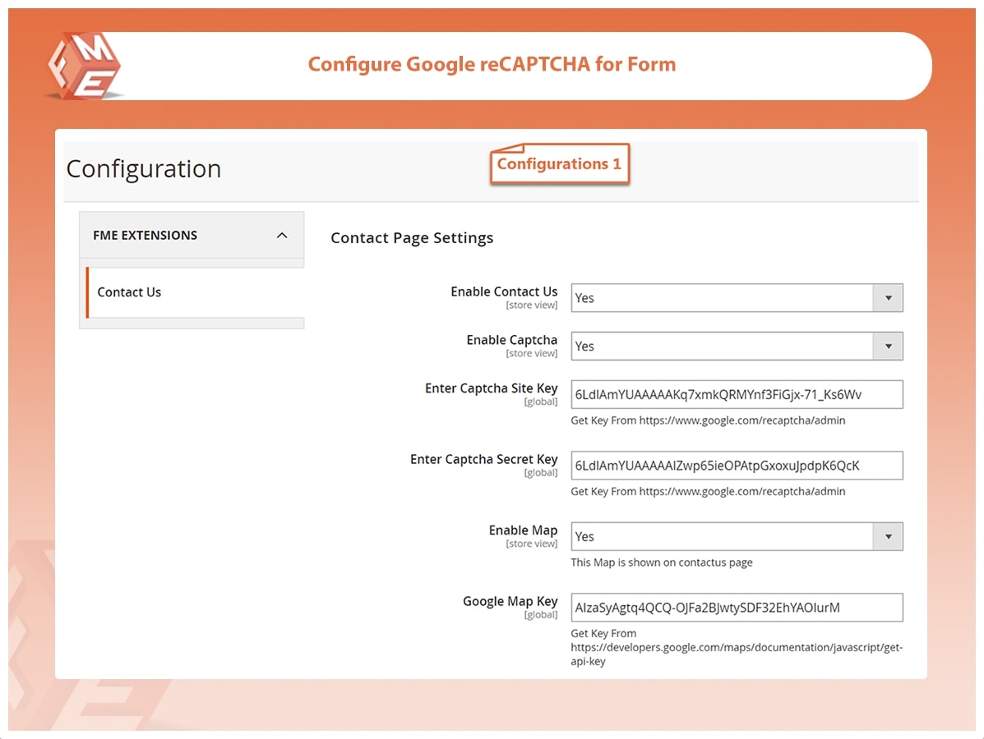Image resolution: width=984 pixels, height=739 pixels.
Task: Click the Configurations 1 callout label
Action: tap(559, 164)
